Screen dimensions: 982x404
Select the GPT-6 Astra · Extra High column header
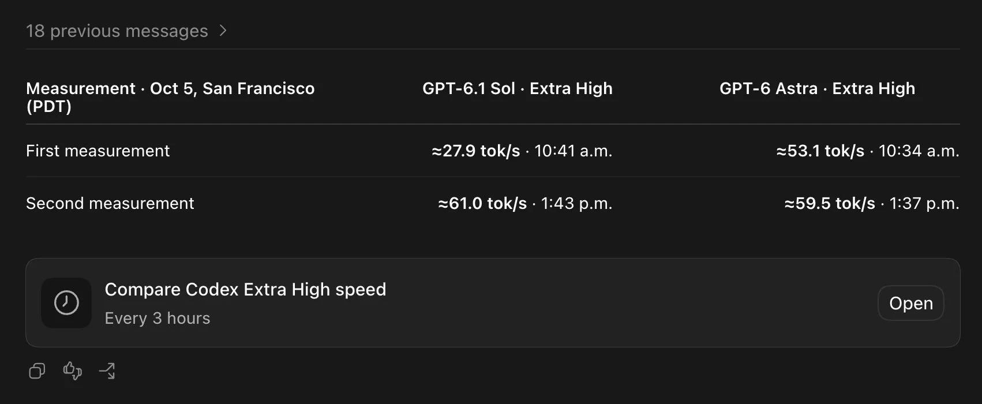point(817,88)
